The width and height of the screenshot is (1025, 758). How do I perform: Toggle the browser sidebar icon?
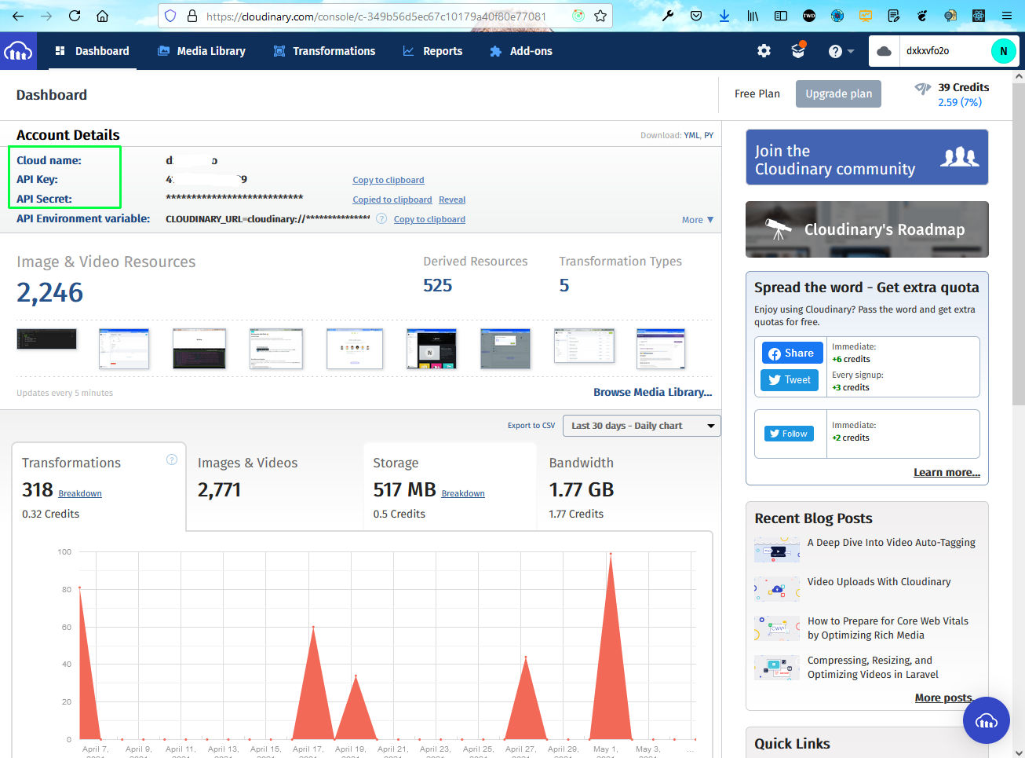point(780,16)
